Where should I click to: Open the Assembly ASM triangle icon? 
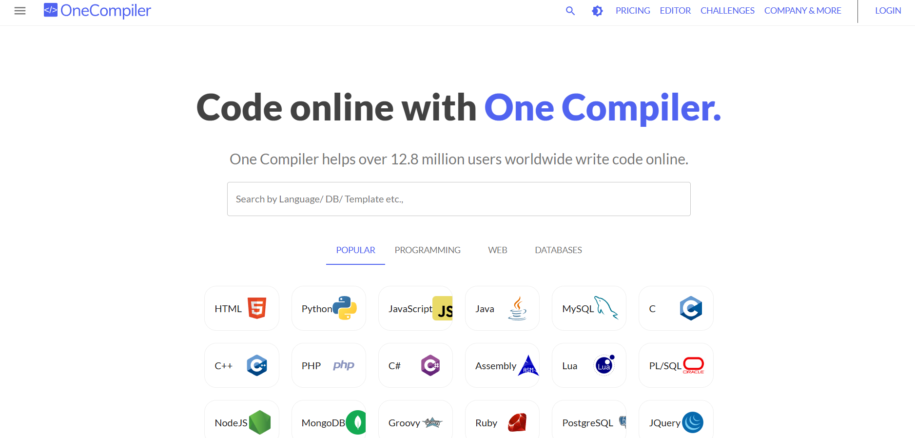coord(528,365)
